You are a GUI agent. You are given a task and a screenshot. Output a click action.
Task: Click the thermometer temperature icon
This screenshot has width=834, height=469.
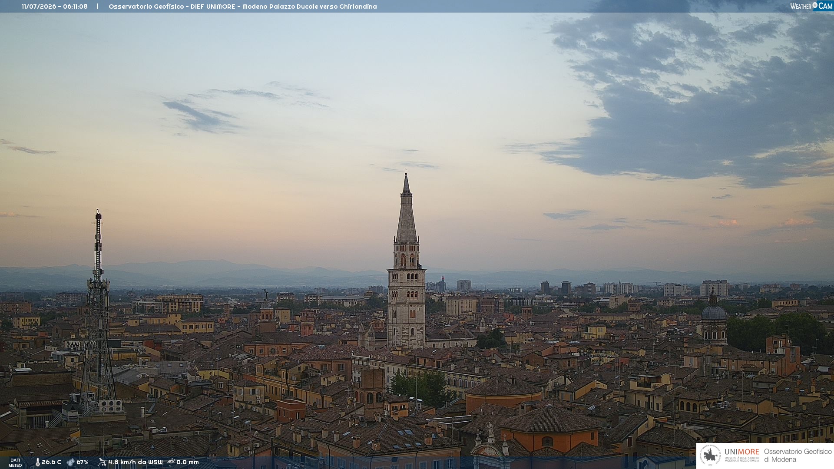point(37,462)
